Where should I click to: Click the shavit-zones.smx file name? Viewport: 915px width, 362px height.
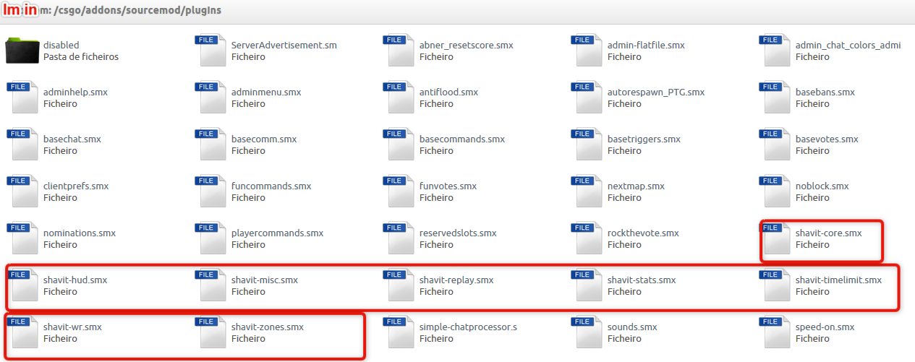[268, 327]
